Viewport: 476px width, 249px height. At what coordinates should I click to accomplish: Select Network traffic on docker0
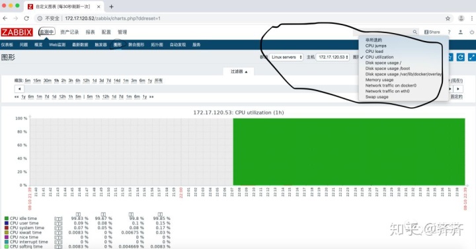pos(391,85)
